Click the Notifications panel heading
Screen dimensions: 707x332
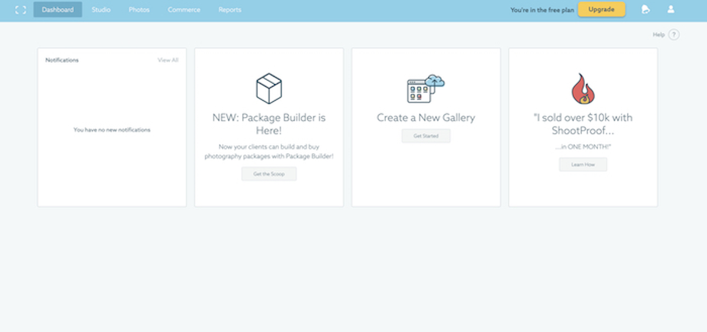click(62, 60)
